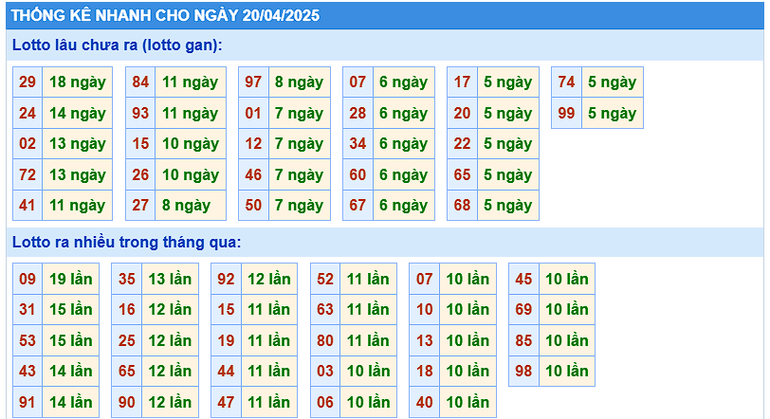Select lotto number 43
The image size is (770, 419).
[27, 371]
